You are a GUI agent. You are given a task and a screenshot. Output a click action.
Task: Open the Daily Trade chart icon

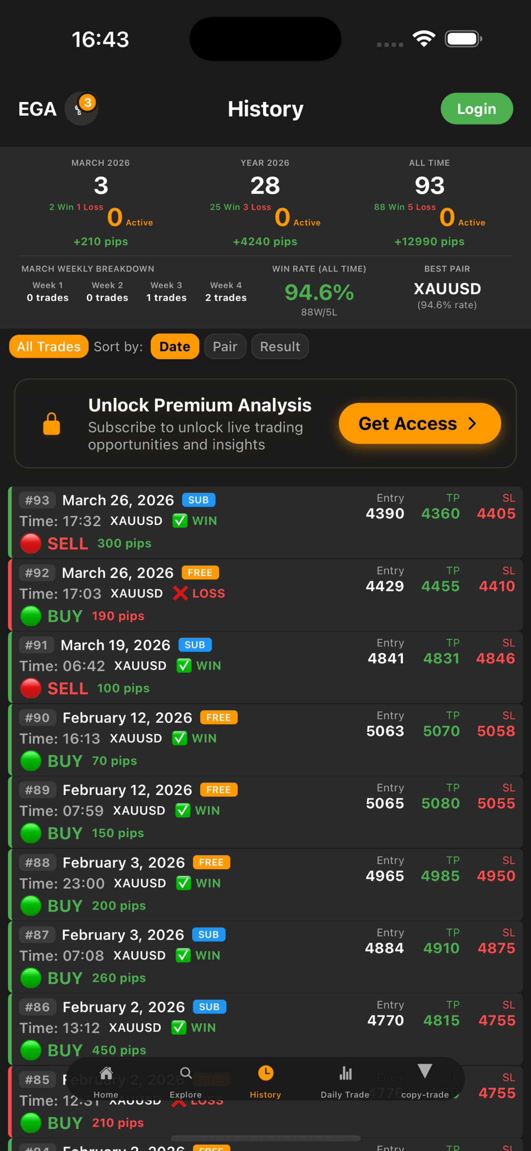pos(345,1073)
